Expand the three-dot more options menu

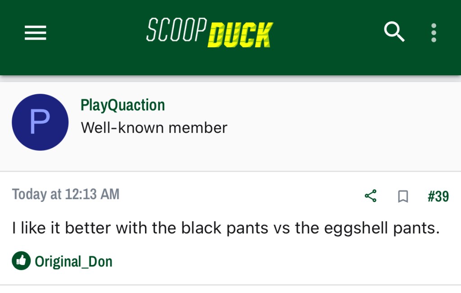[x=434, y=33]
